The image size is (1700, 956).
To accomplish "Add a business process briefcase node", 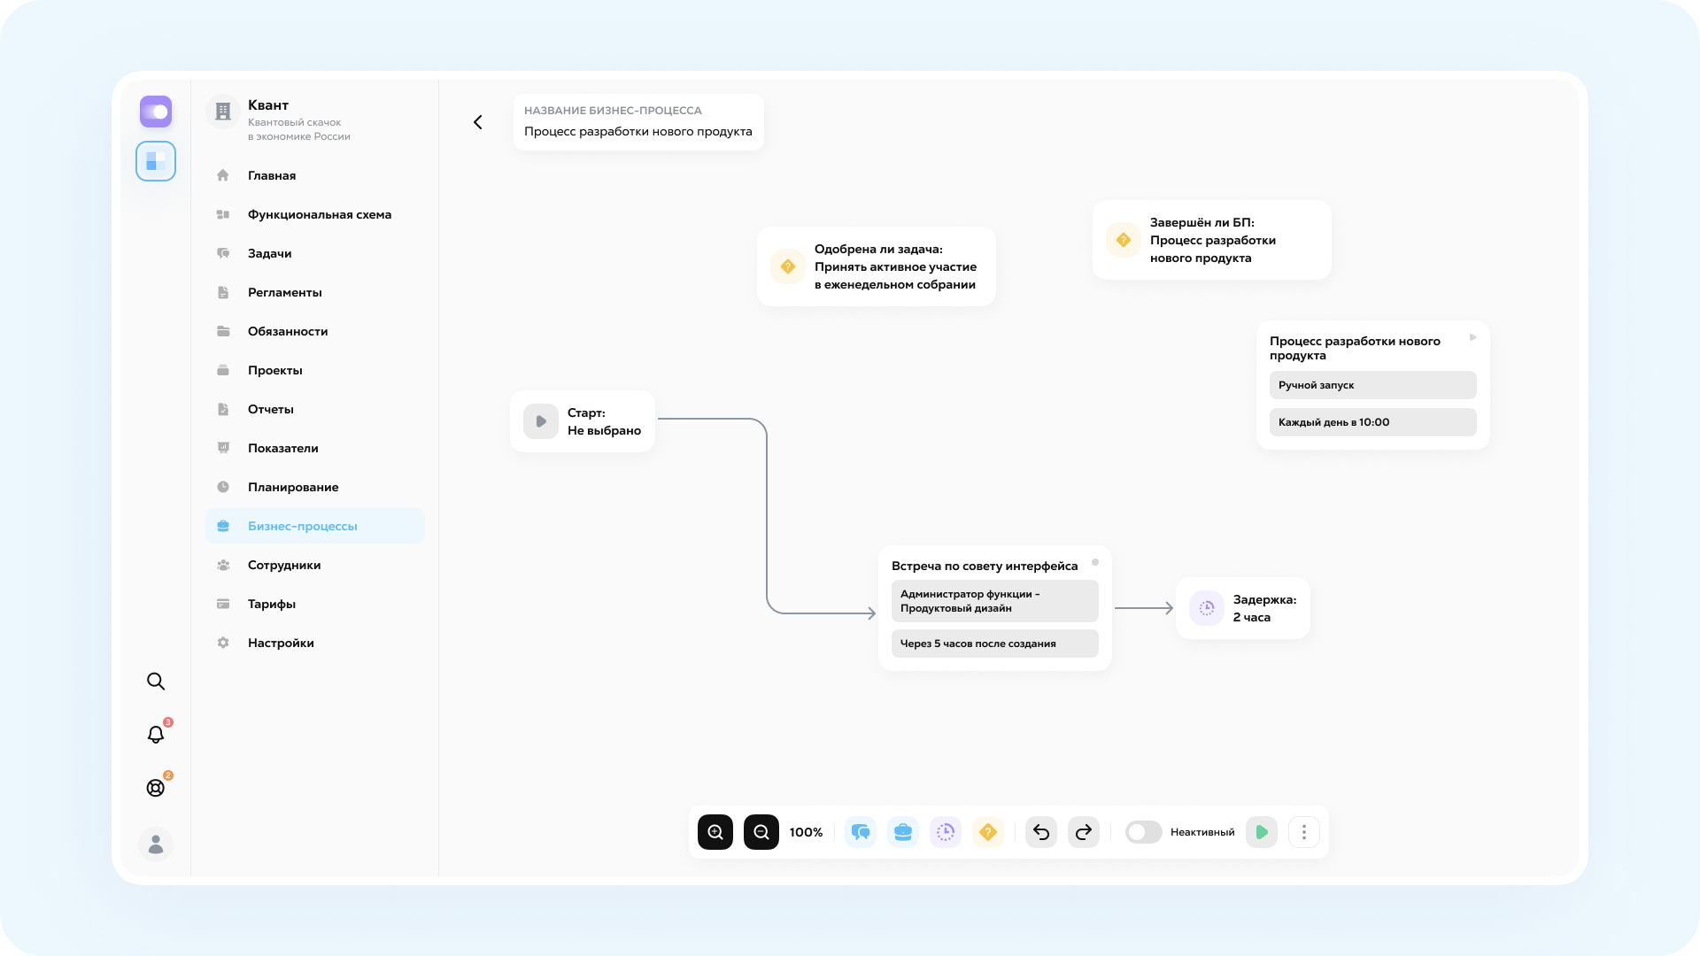I will point(902,832).
